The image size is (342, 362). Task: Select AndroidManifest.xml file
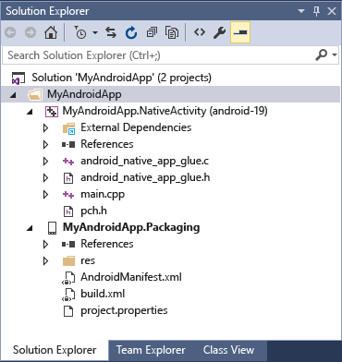pos(131,277)
